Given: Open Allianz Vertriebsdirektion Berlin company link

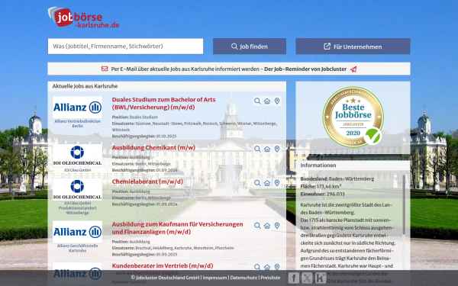Looking at the screenshot, I should 77,124.
